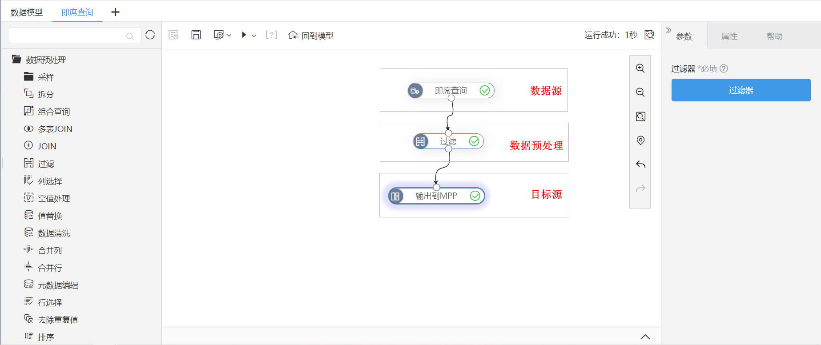This screenshot has width=821, height=345.
Task: Click the locate position pin icon
Action: (640, 140)
